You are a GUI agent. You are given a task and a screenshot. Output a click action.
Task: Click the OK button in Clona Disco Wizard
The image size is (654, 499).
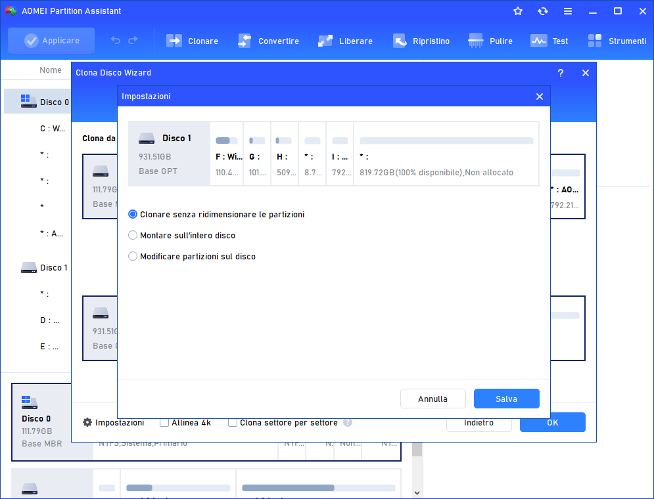(553, 422)
